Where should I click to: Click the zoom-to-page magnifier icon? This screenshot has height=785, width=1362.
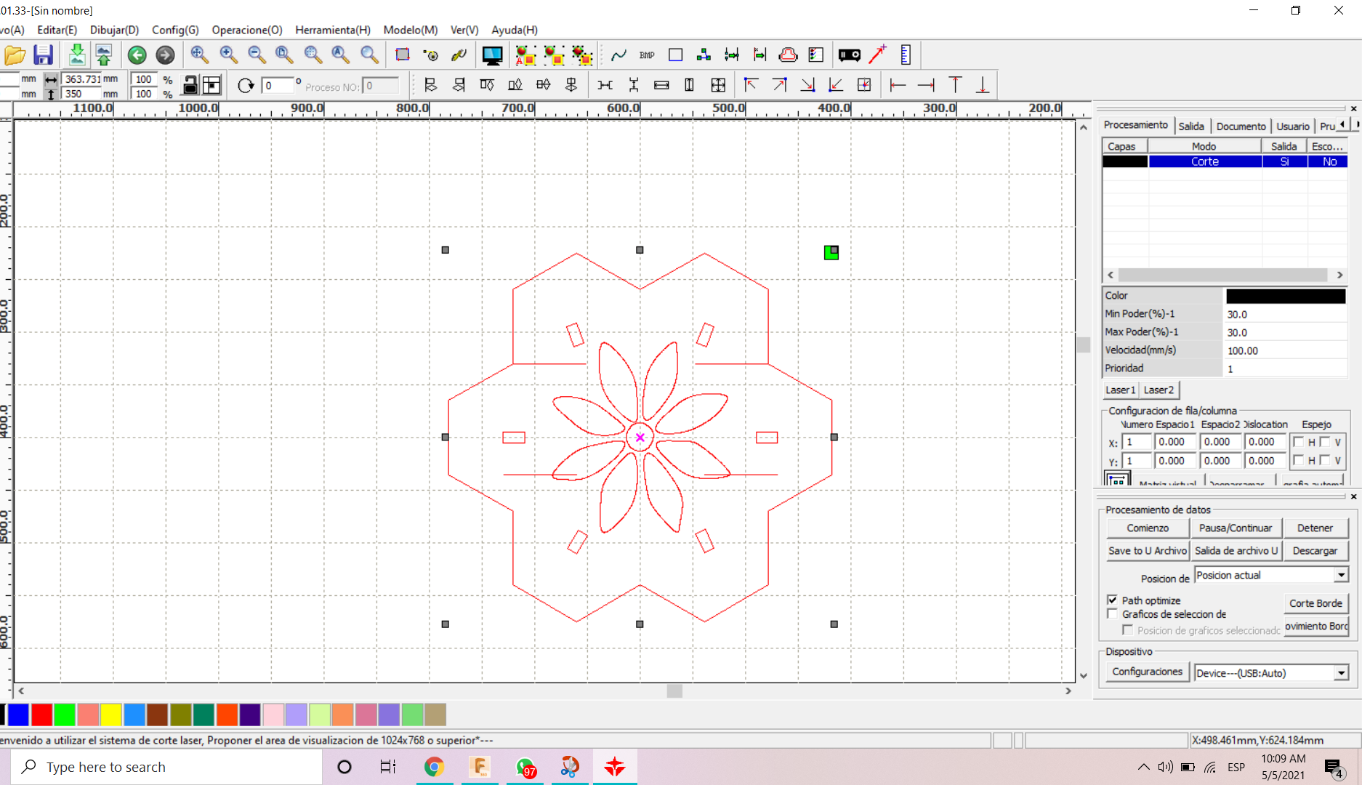tap(284, 55)
